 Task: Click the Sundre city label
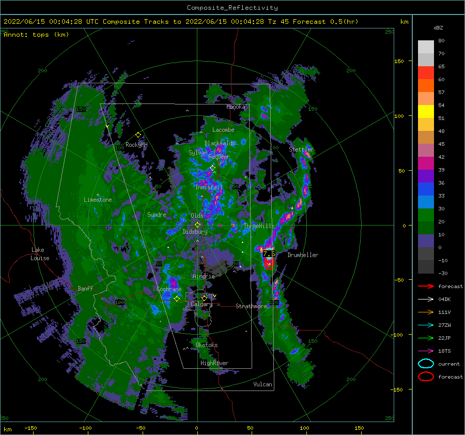pos(157,214)
